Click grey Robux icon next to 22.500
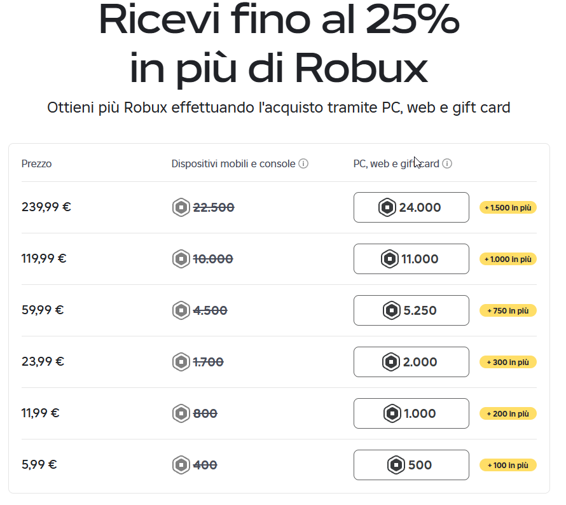 click(181, 207)
